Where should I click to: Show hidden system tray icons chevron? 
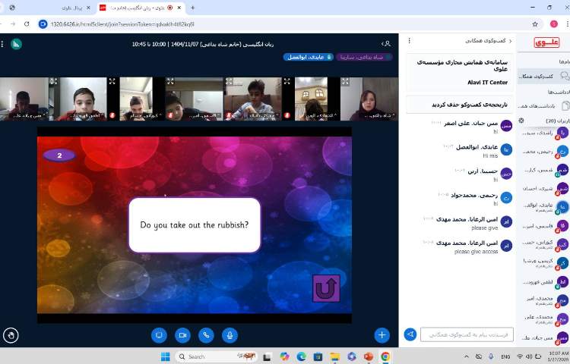click(x=467, y=356)
